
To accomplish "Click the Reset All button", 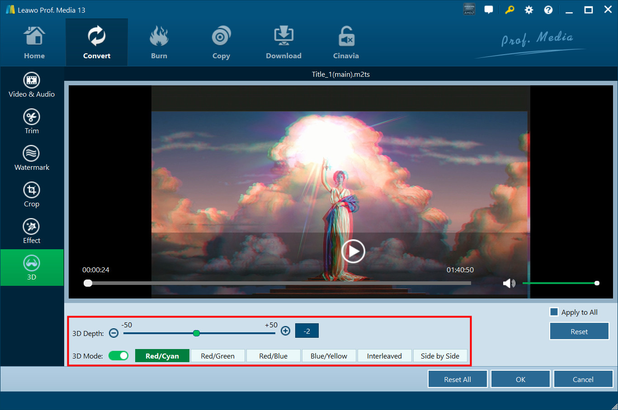I will [x=457, y=379].
